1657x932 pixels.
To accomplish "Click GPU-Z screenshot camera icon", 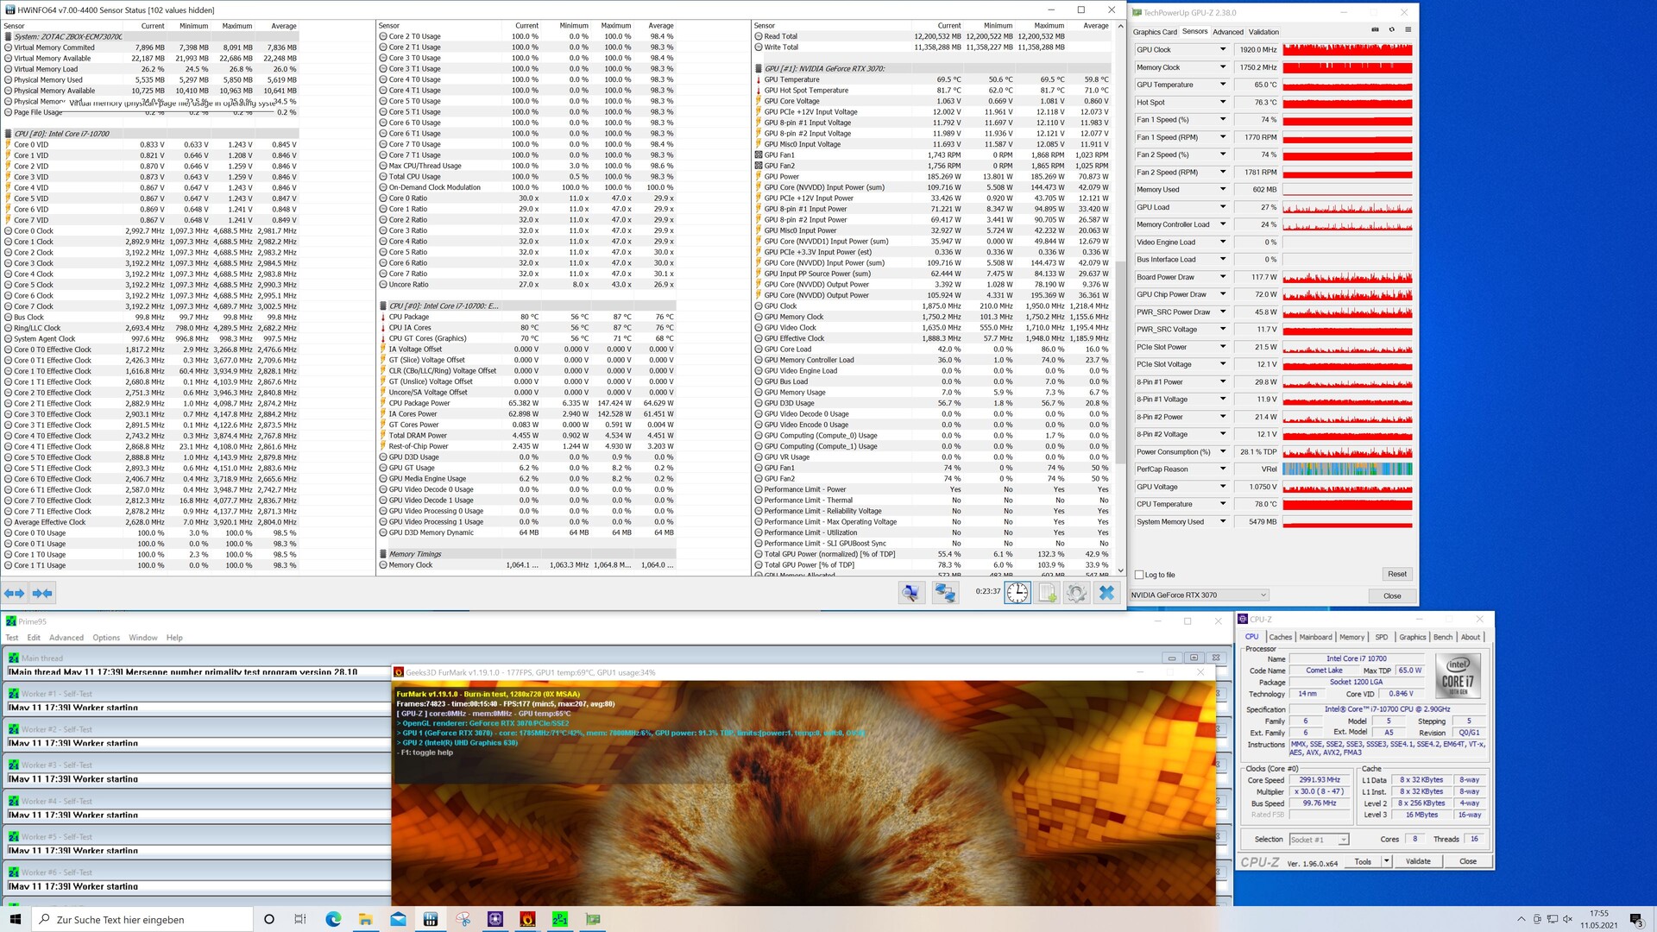I will pos(1375,30).
